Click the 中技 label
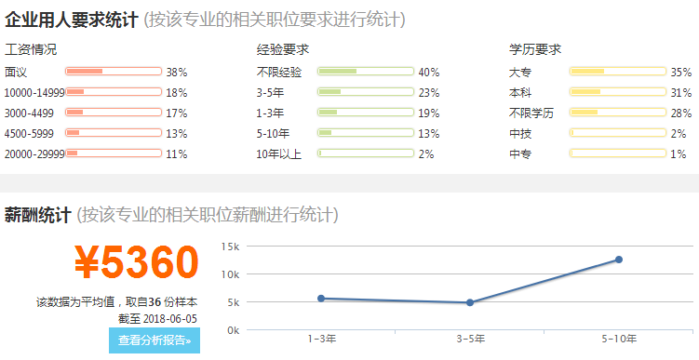699x360 pixels. point(520,134)
